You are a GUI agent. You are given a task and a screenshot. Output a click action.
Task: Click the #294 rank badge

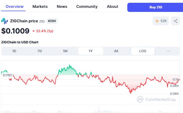click(52, 21)
